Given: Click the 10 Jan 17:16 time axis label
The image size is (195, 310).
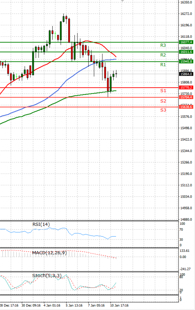Looking at the screenshot, I should click(119, 305).
